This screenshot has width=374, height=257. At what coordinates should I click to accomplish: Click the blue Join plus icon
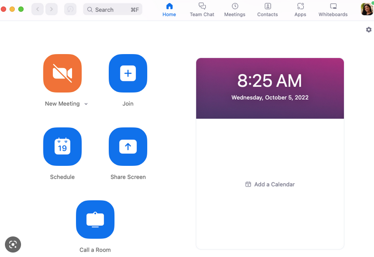click(x=128, y=73)
